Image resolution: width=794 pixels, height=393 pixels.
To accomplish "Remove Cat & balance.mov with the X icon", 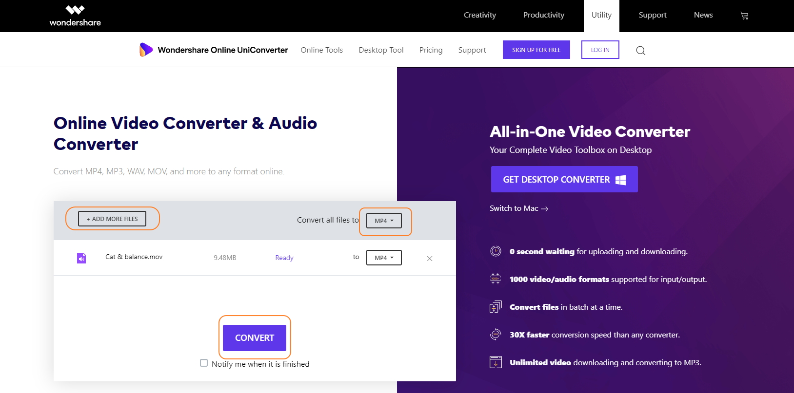I will click(x=430, y=259).
